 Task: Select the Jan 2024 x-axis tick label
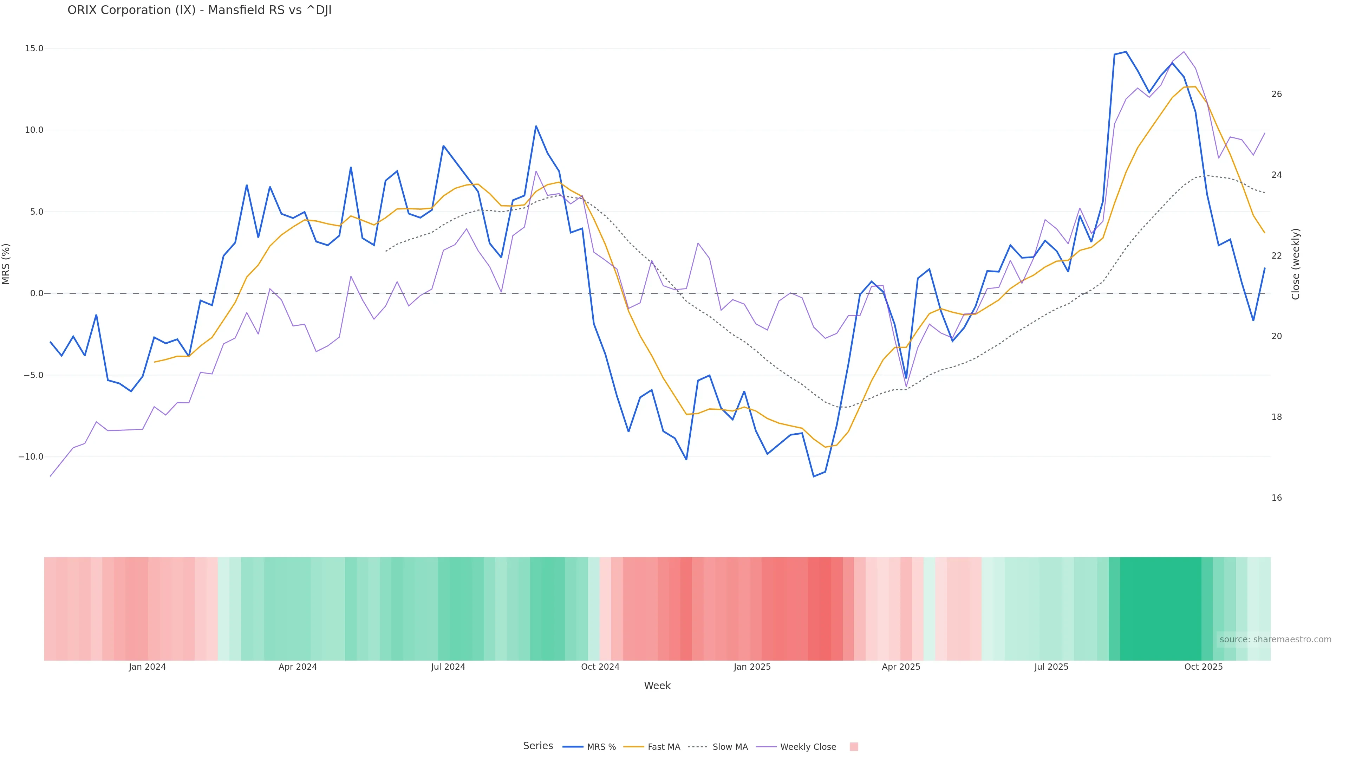(x=147, y=667)
